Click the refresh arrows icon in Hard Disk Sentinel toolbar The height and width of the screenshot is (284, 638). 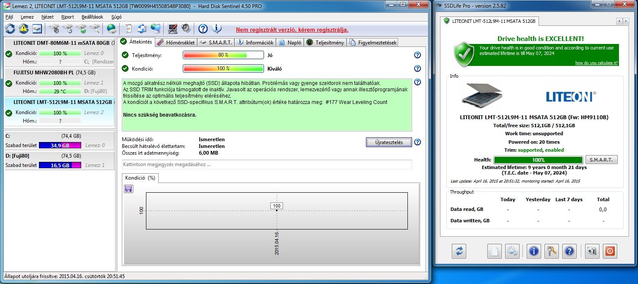click(x=10, y=29)
